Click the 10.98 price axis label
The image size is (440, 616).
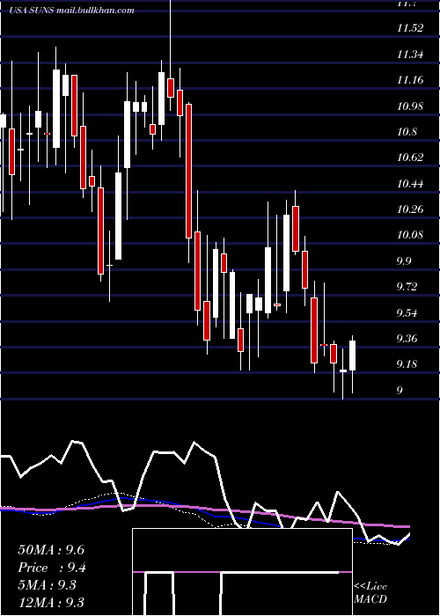(410, 106)
